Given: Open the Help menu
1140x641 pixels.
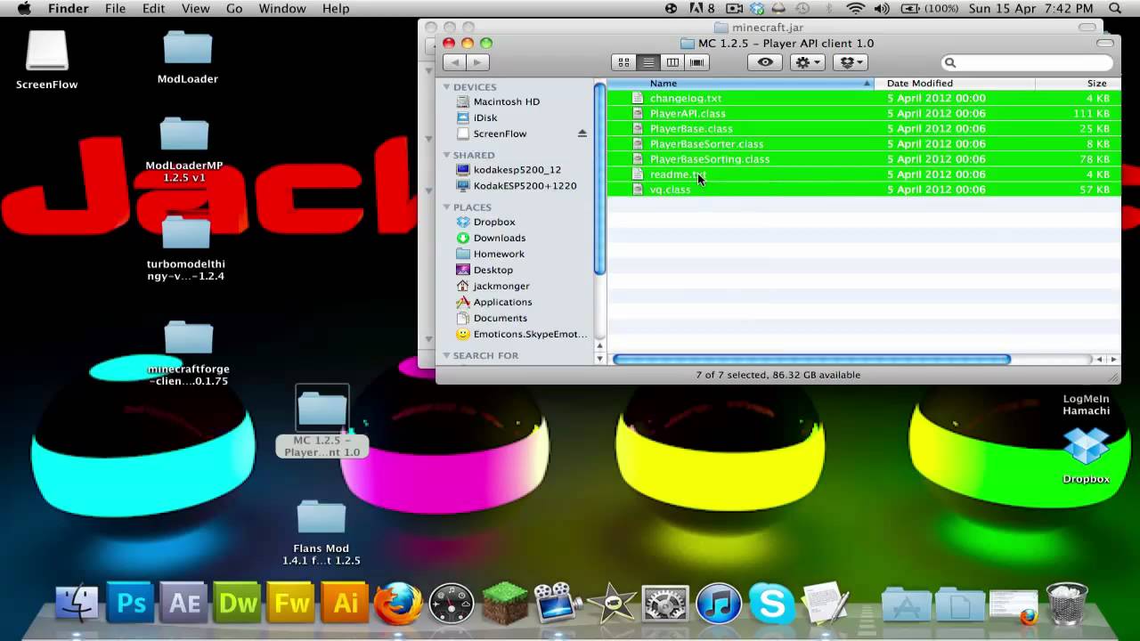Looking at the screenshot, I should click(x=336, y=8).
